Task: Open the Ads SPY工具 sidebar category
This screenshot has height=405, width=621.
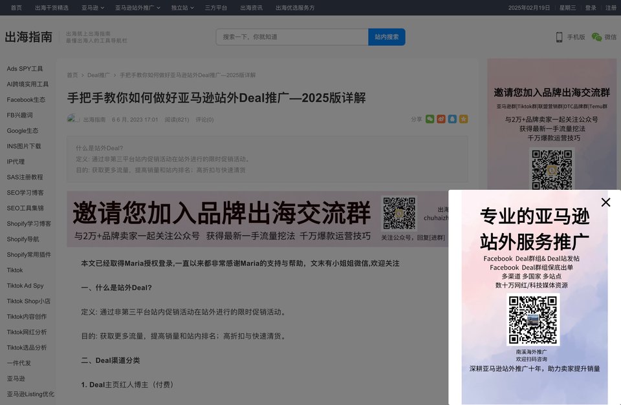Action: (25, 69)
